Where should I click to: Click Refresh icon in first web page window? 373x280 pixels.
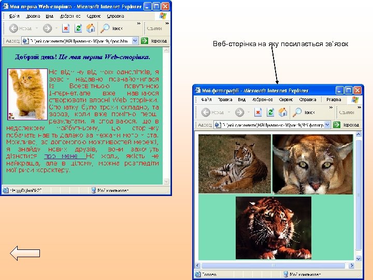pos(78,29)
